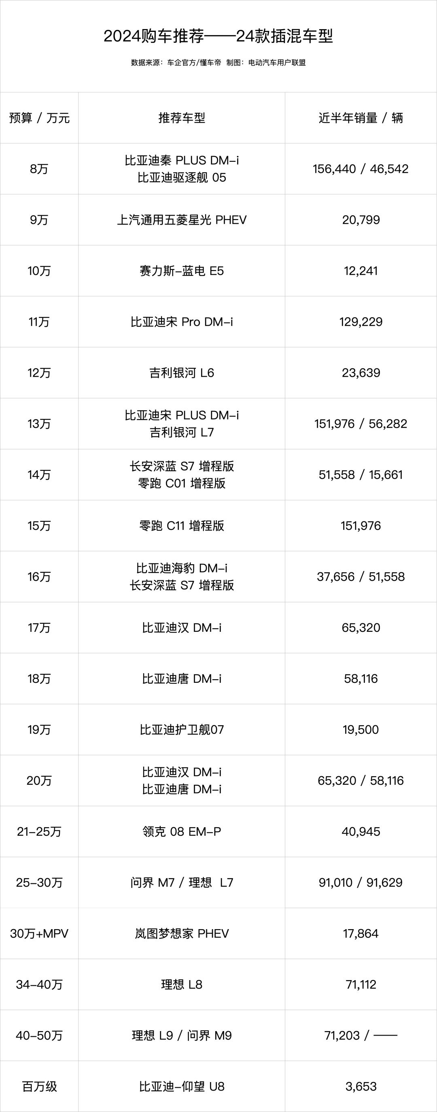
Task: Click 比亚迪护卫舰07 model cell
Action: [182, 729]
